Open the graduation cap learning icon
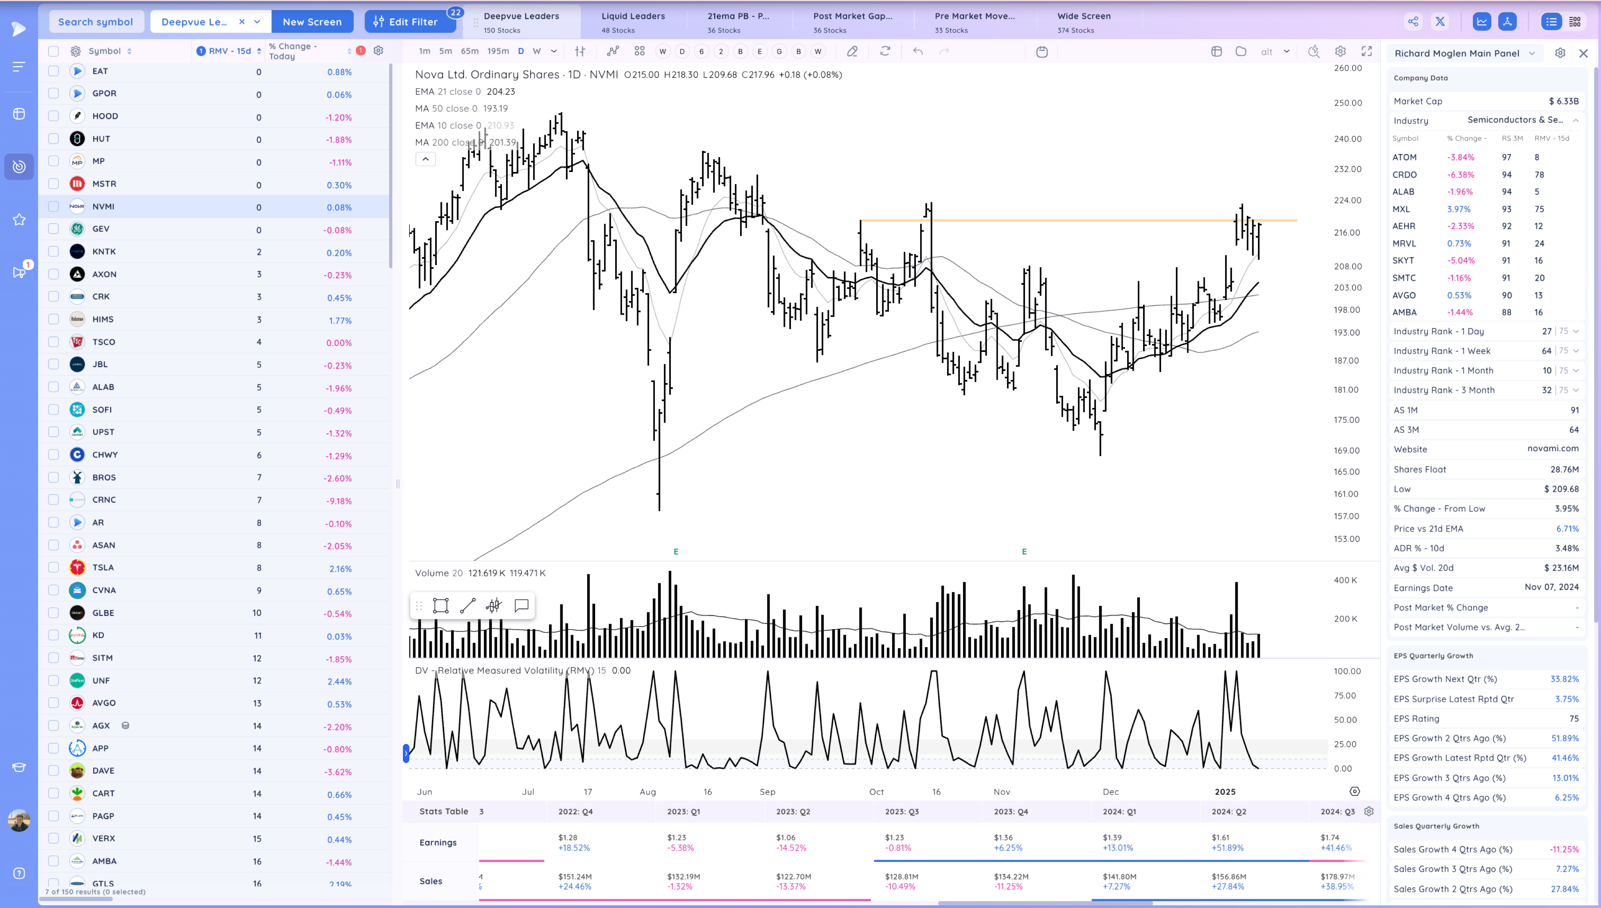Viewport: 1601px width, 908px height. (x=19, y=767)
